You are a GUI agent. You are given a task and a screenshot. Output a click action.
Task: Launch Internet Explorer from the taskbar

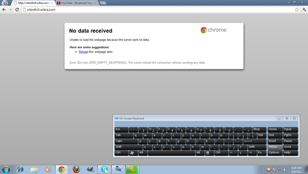pos(20,170)
